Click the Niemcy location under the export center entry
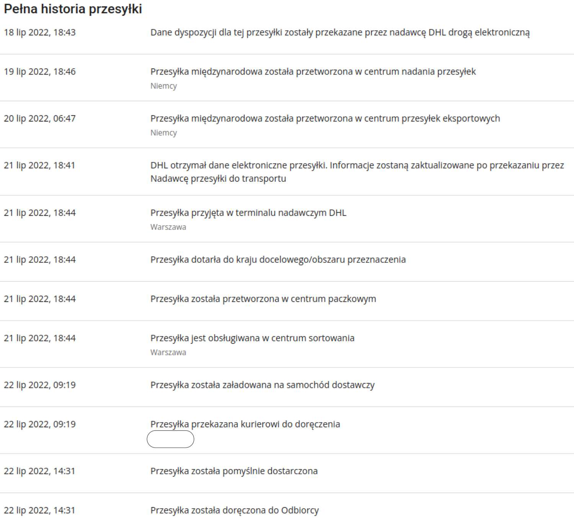The height and width of the screenshot is (521, 574). [164, 133]
